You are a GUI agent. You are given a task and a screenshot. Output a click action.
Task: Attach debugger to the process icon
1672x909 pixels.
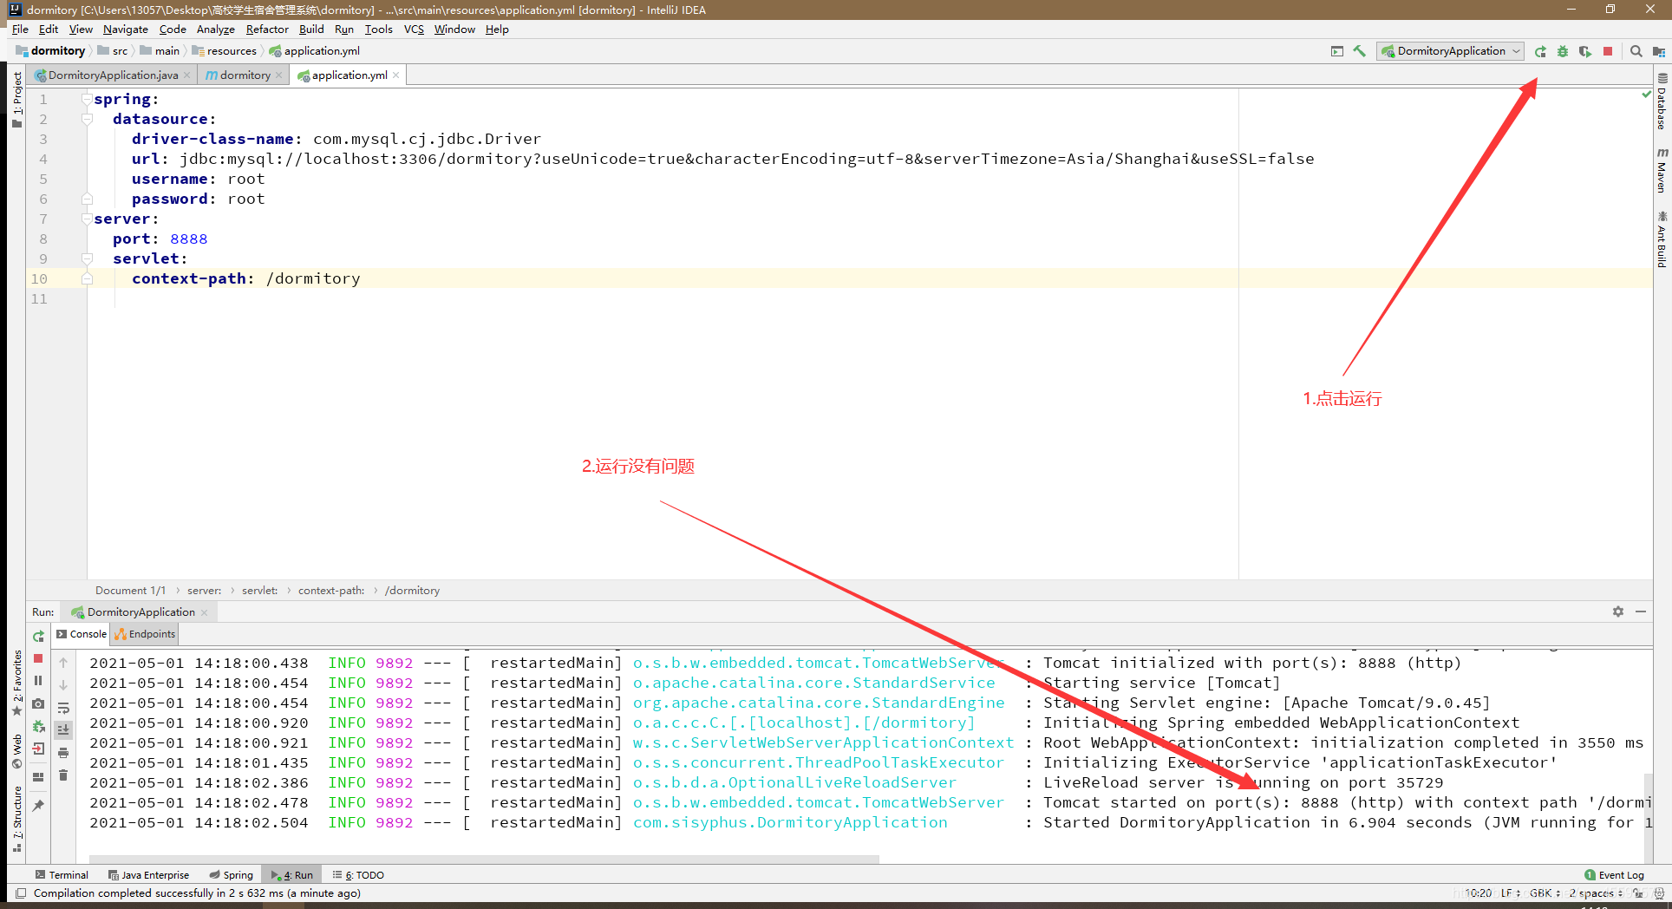click(38, 726)
